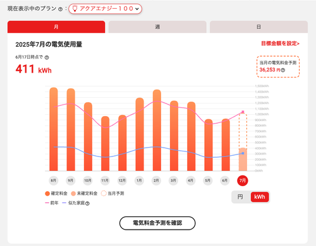Select the 1月 month button
Viewport: 316px width, 246px height.
(x=139, y=180)
